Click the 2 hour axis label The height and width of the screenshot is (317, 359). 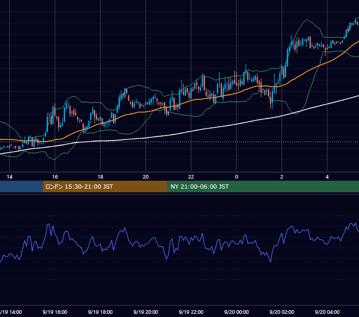click(282, 177)
